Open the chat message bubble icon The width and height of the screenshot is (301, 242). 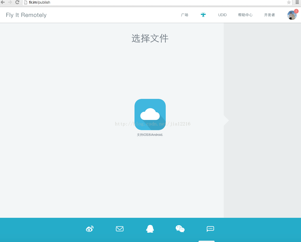210,229
